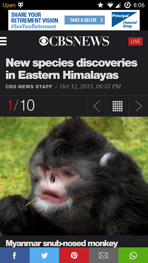Share article on Facebook
The width and height of the screenshot is (148, 263).
pyautogui.click(x=15, y=255)
